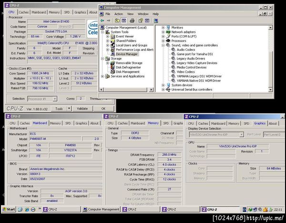Image resolution: width=286 pixels, height=223 pixels.
Task: Switch to CPU tab in Memory CPU-Z window
Action: coord(111,123)
